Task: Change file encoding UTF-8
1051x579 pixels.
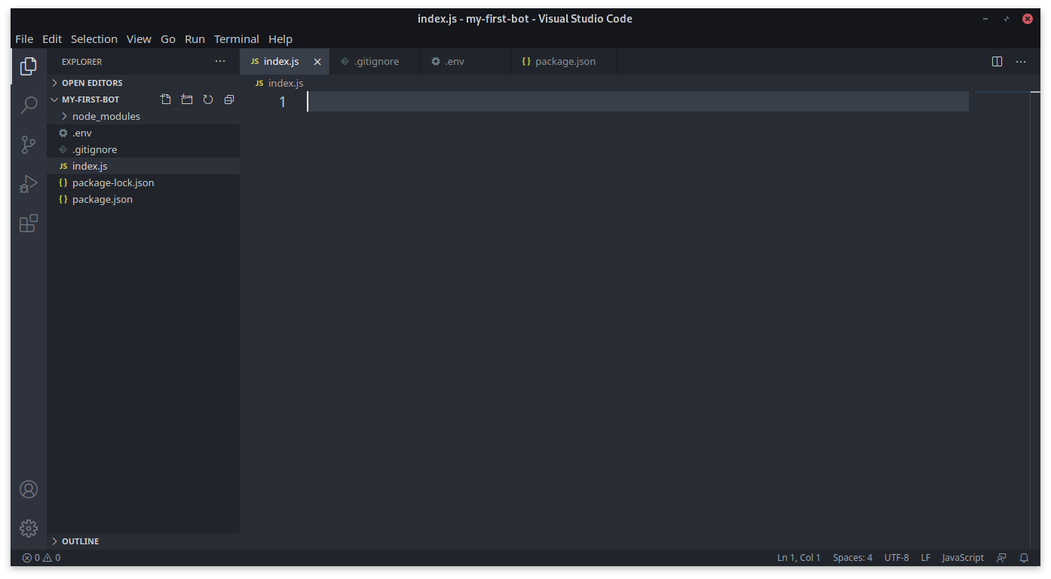Action: [896, 558]
